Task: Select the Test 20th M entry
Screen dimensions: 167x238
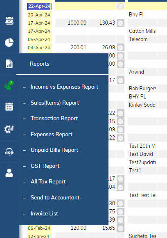Action: [x=142, y=146]
